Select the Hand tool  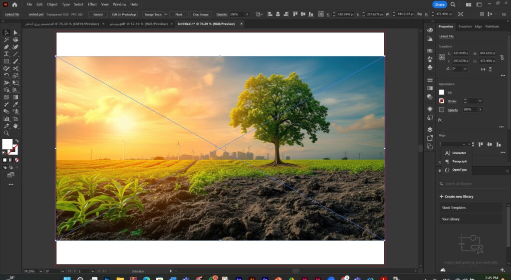[15, 126]
